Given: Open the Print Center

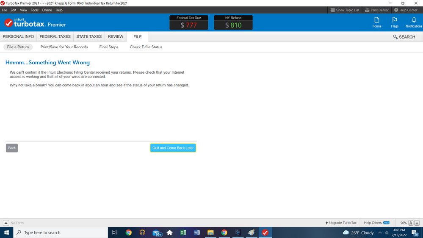Looking at the screenshot, I should click(376, 10).
